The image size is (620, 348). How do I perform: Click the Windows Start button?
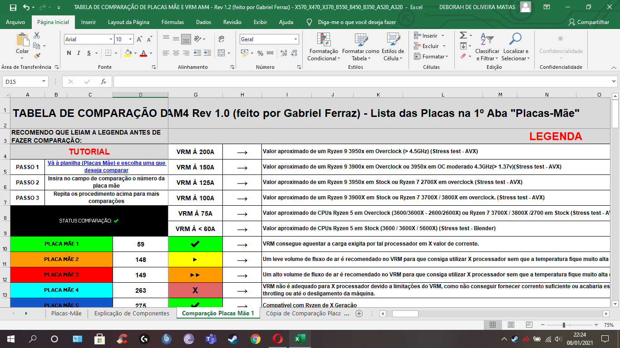[x=11, y=338]
